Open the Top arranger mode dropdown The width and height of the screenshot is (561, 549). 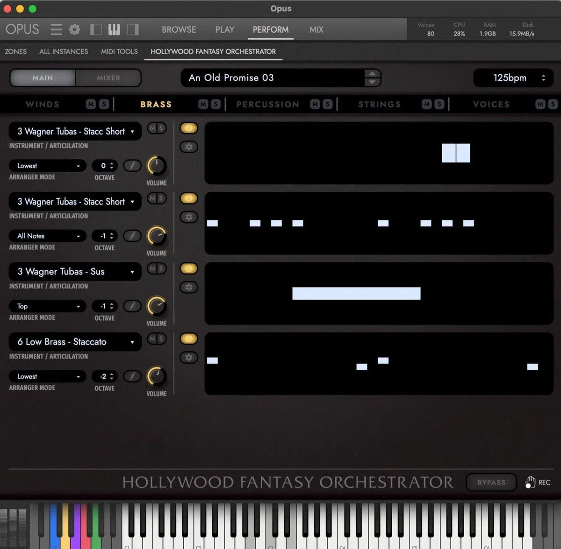click(x=47, y=306)
